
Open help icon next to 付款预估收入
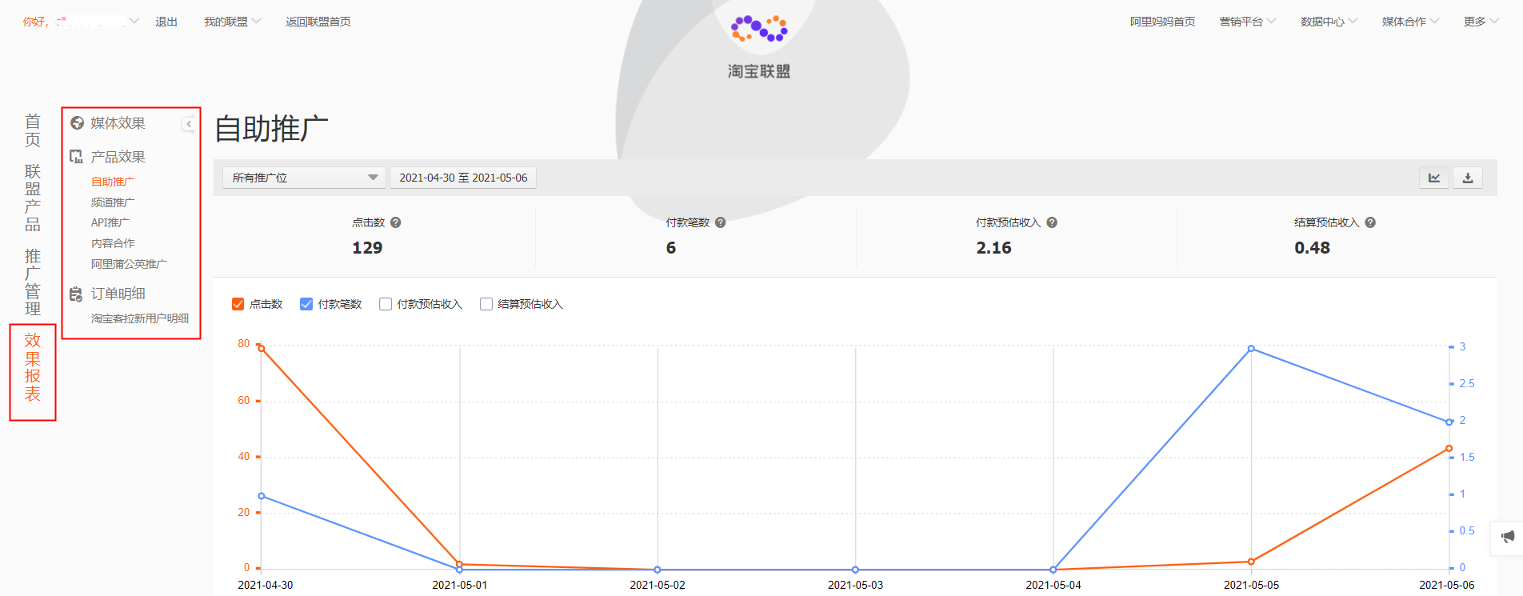pyautogui.click(x=1052, y=222)
